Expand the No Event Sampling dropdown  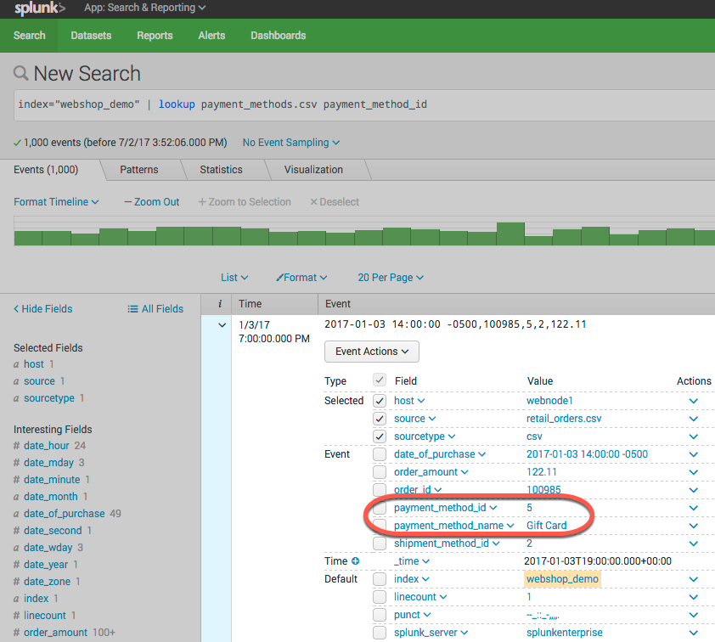click(x=290, y=143)
